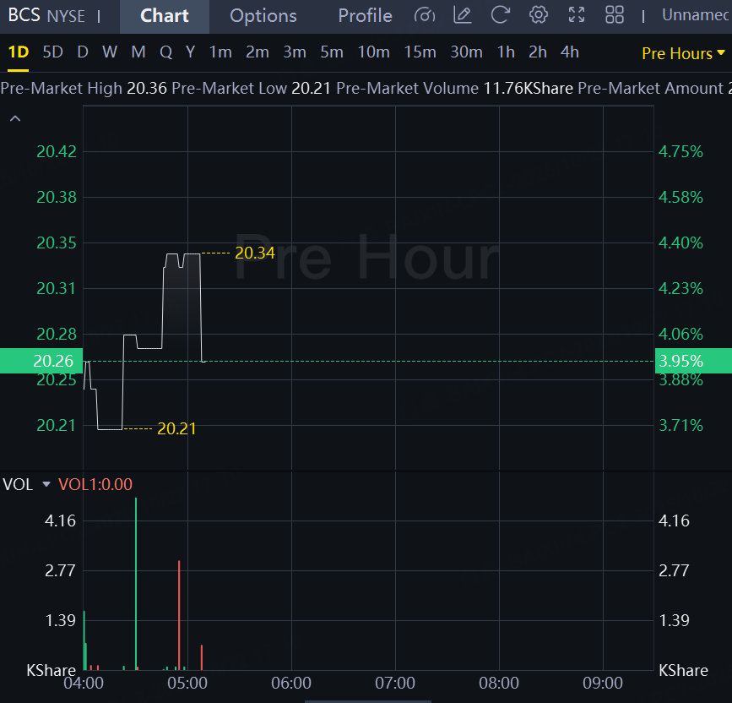The image size is (732, 703).
Task: Click the VOL1:0.00 indicator value
Action: click(x=95, y=484)
